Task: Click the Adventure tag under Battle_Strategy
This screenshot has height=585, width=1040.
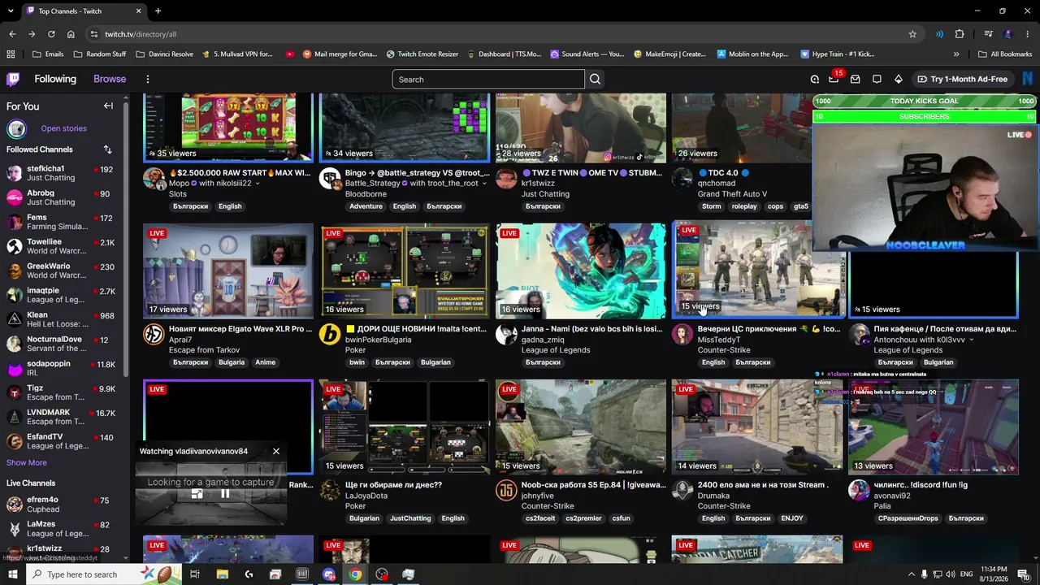Action: [x=366, y=206]
